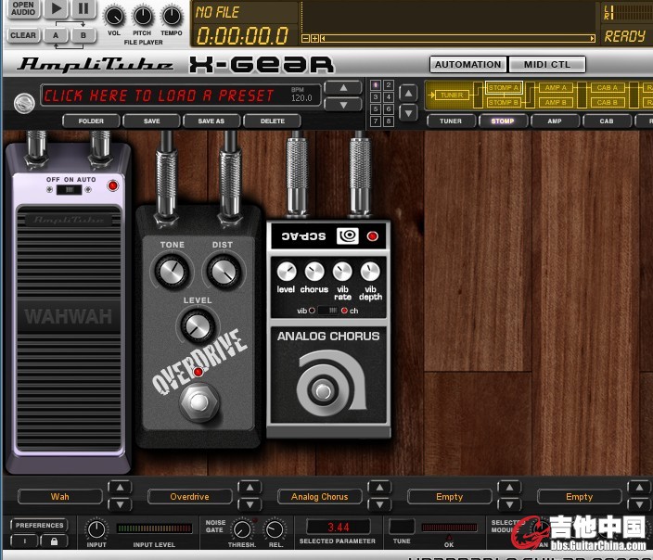Select routing configuration 4

pyautogui.click(x=388, y=97)
